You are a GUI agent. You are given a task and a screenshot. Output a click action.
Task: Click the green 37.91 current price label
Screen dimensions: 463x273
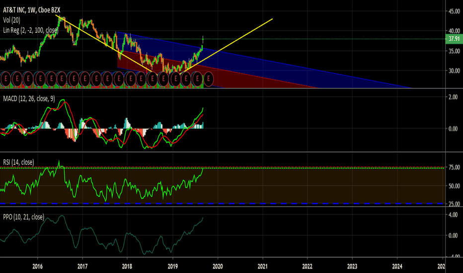pyautogui.click(x=454, y=39)
